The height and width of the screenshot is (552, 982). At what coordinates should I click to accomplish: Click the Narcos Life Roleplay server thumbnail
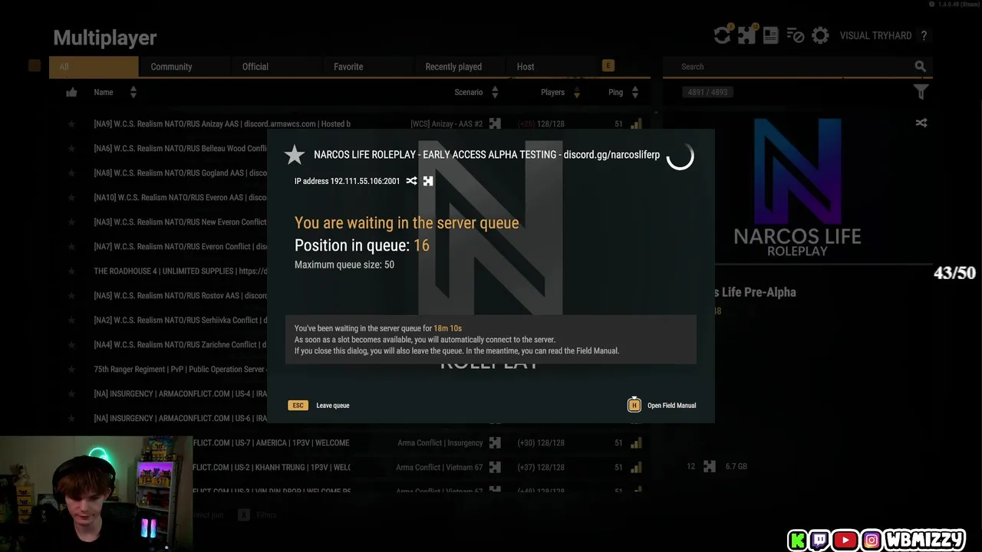click(x=797, y=187)
